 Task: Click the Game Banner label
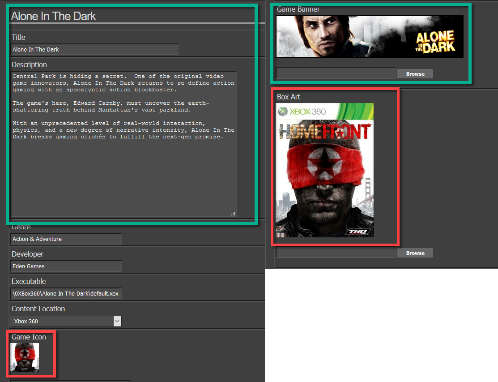coord(298,9)
